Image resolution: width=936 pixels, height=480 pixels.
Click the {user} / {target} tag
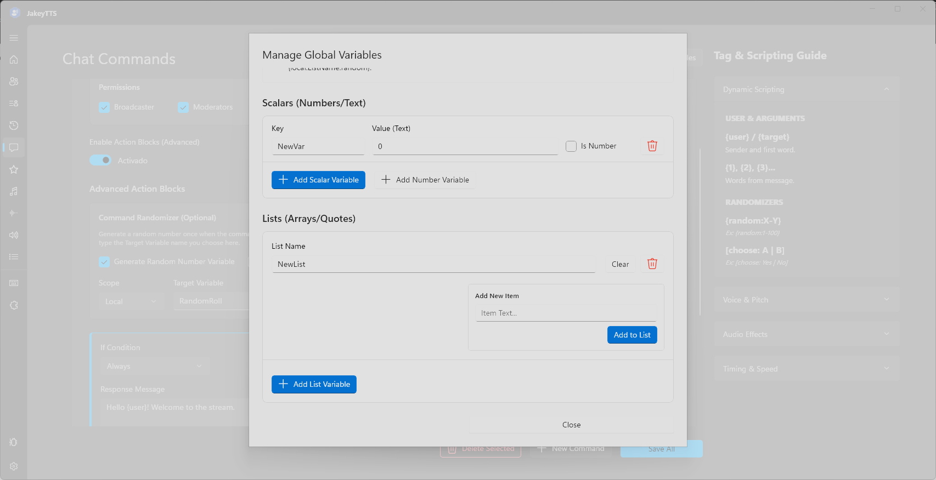pos(757,137)
